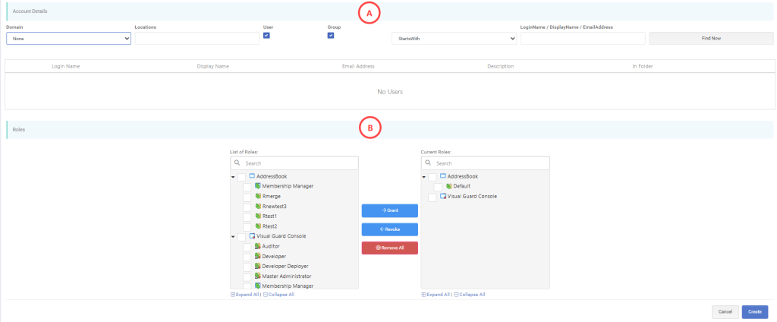Click Collapse All under List of Roles
The height and width of the screenshot is (322, 777).
[278, 294]
